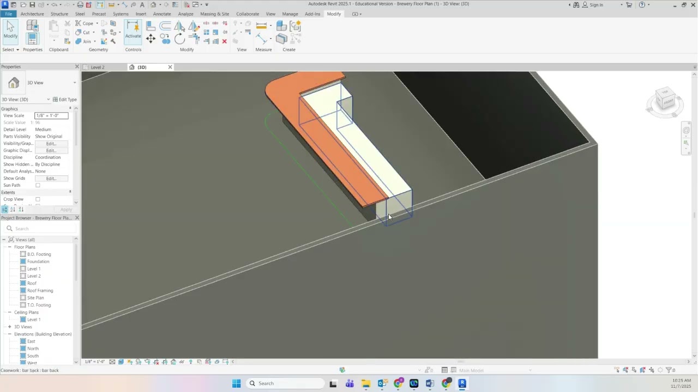Image resolution: width=698 pixels, height=392 pixels.
Task: Click Edit button for Visibility/Graphics
Action: coord(51,144)
